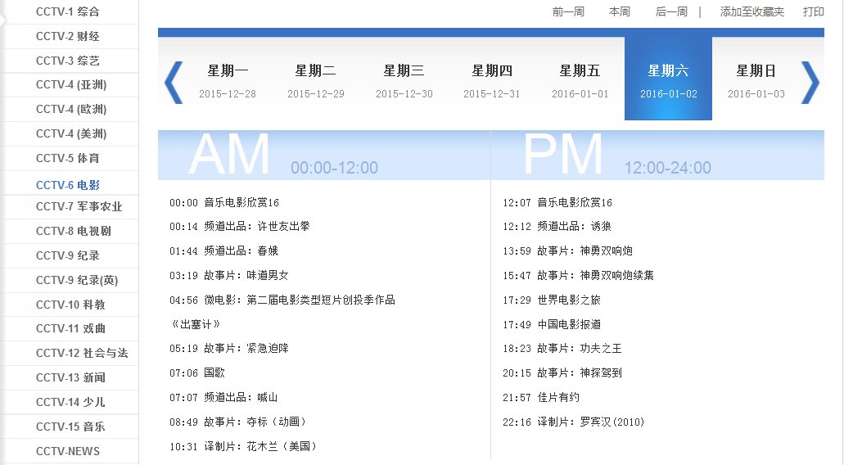Open CCTV-8 电视剧 channel schedule
The width and height of the screenshot is (844, 465).
[73, 231]
